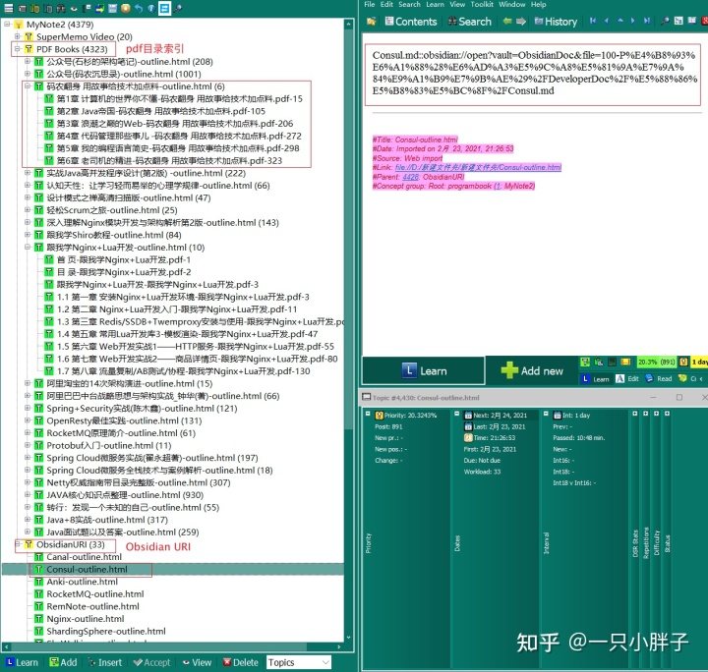Click the blue undo arrow icon

139,8
